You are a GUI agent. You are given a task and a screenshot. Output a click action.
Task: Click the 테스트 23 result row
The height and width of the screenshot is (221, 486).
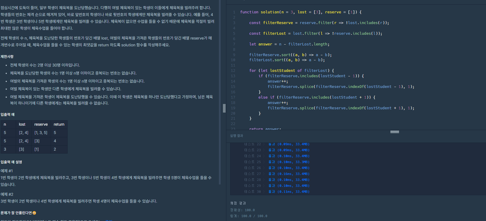click(277, 150)
